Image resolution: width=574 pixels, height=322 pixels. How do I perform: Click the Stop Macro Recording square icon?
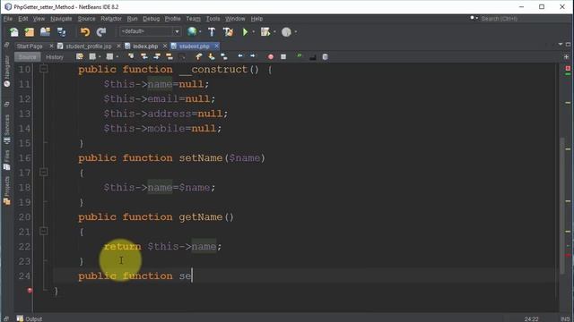(283, 57)
